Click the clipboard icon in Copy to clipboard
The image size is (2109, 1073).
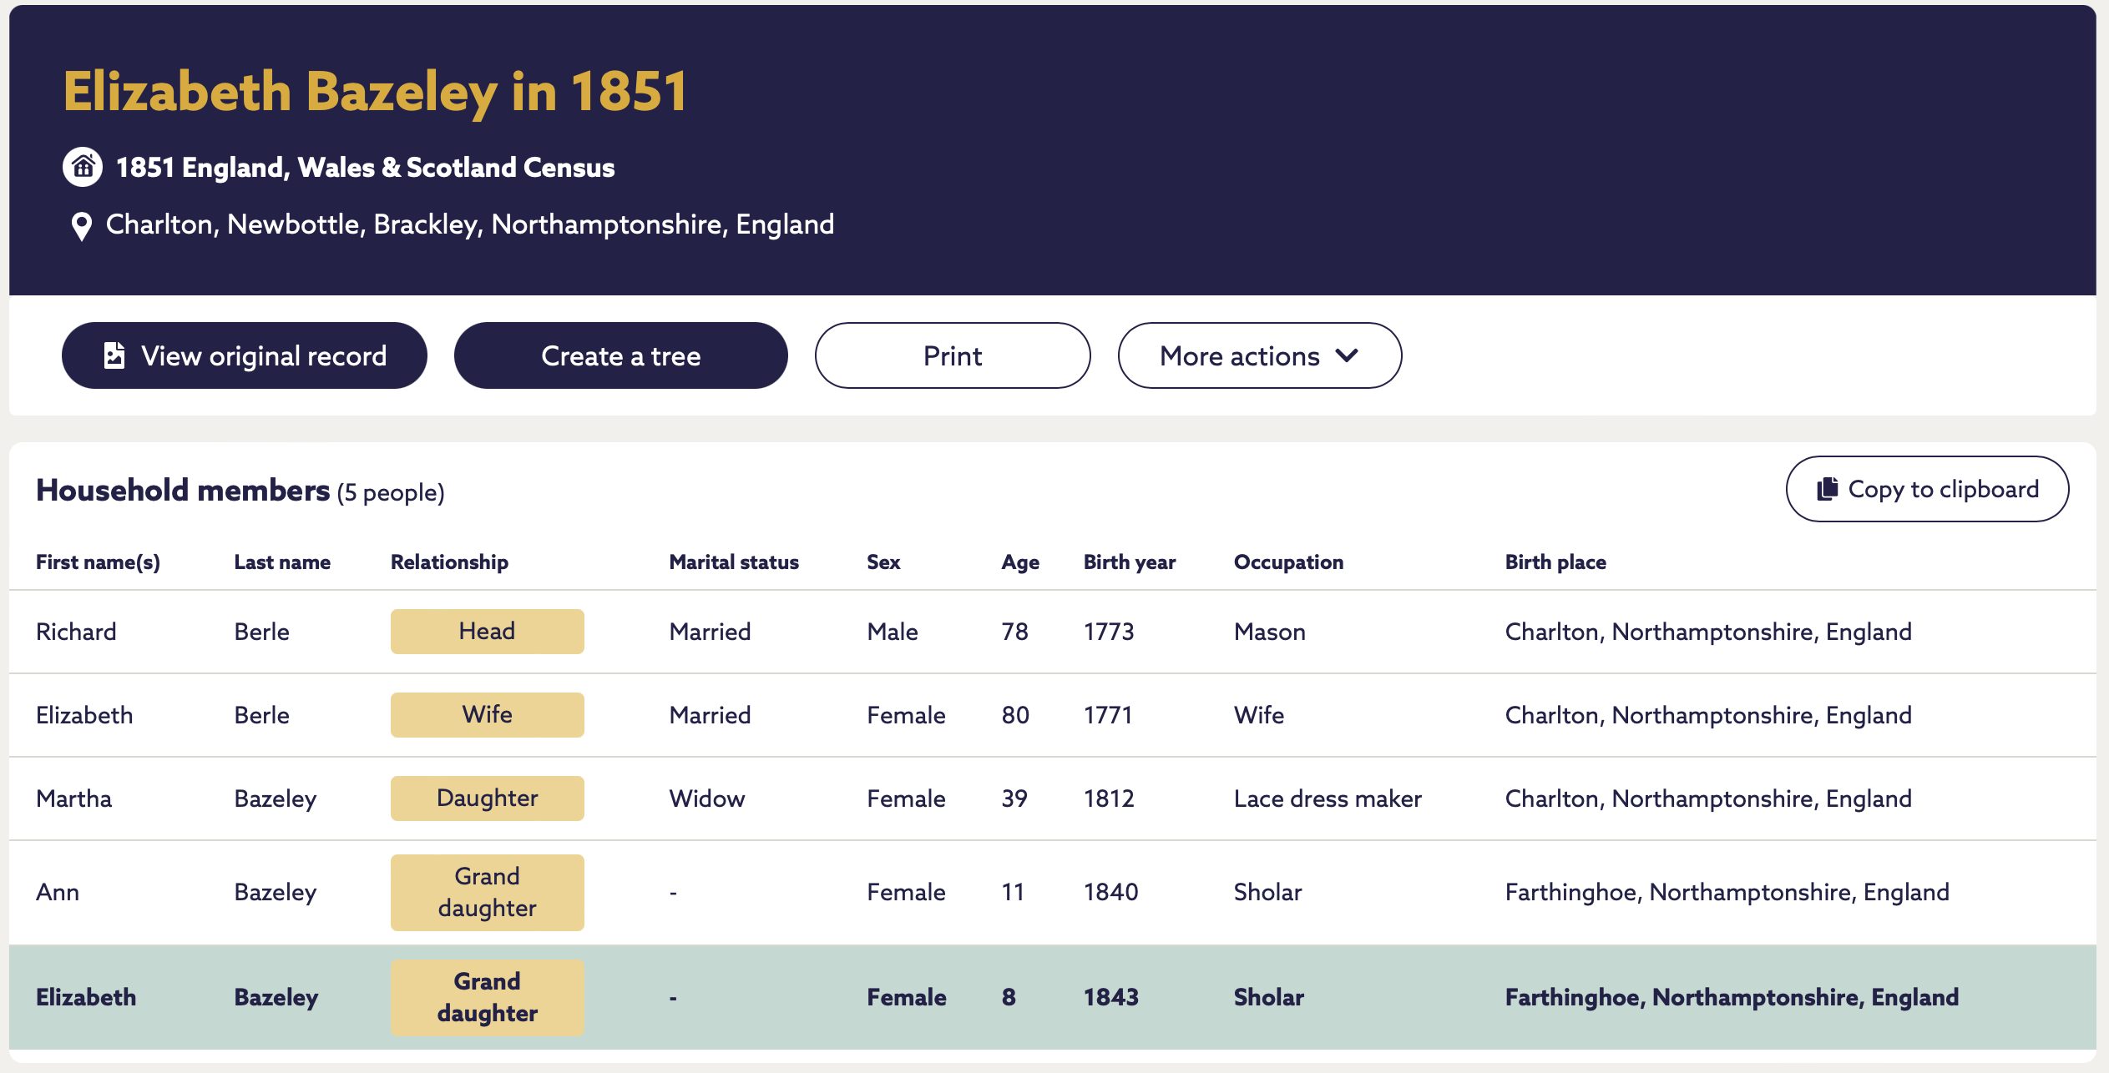pyautogui.click(x=1828, y=489)
